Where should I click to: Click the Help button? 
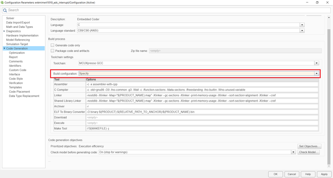(308, 174)
